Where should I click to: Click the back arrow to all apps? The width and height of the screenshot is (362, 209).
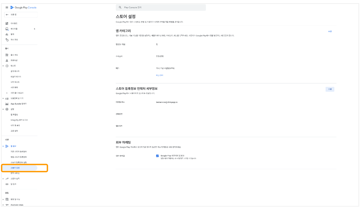(x=7, y=15)
